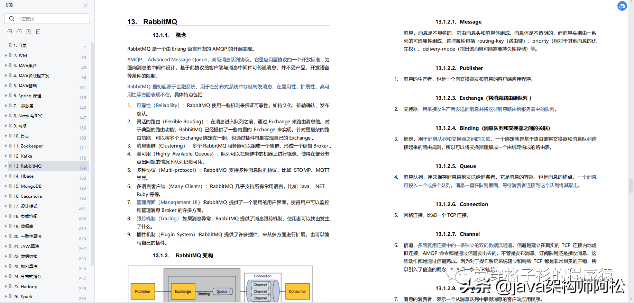This screenshot has width=634, height=303.
Task: Click the 13. RabbitMQ page heading
Action: point(152,22)
